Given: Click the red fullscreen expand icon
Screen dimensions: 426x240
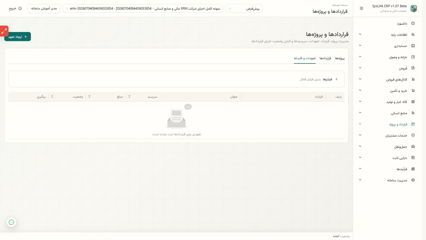Looking at the screenshot, I should point(4,31).
